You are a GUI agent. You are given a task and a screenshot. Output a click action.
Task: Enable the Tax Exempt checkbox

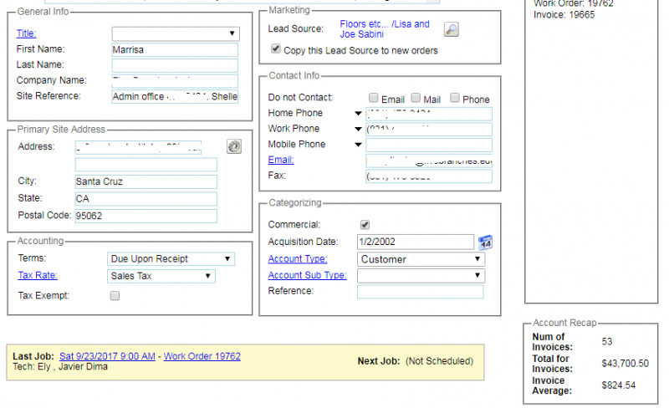click(x=115, y=295)
